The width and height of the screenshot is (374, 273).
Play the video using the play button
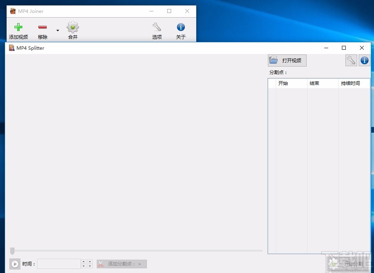[14, 264]
